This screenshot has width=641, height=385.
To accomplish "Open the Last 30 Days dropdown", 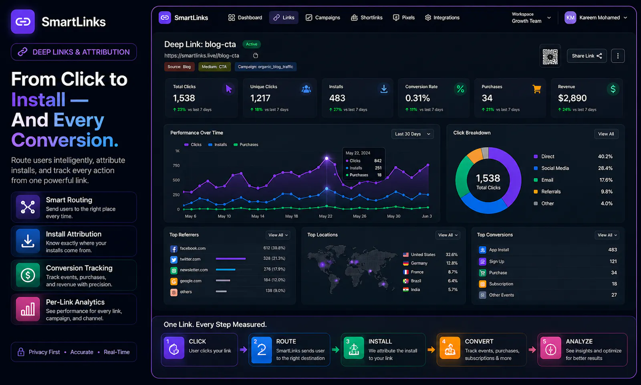I will tap(412, 134).
